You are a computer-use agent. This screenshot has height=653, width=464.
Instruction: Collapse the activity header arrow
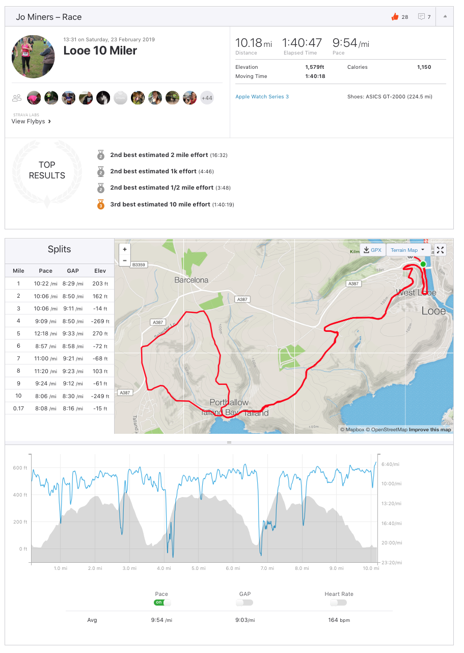coord(445,16)
